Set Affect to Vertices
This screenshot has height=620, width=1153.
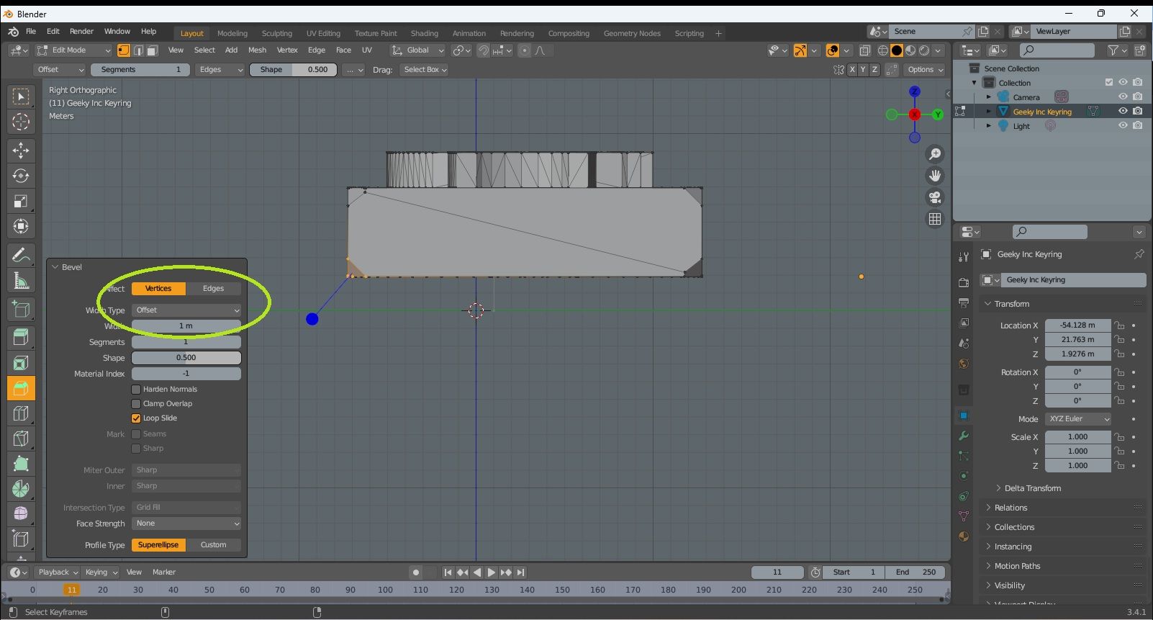click(158, 289)
